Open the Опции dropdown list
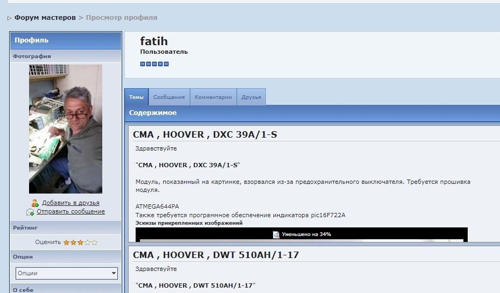500x293 pixels. pyautogui.click(x=66, y=273)
